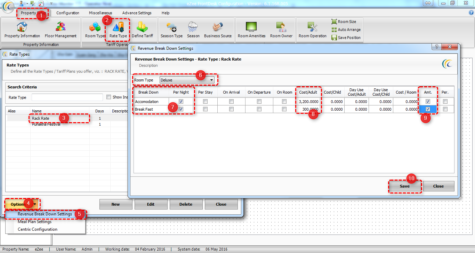
Task: Save the revenue break down settings
Action: click(x=404, y=186)
